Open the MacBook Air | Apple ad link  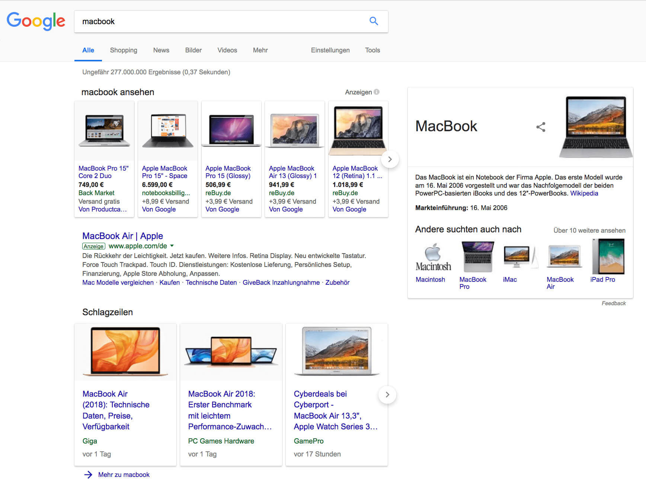coord(123,236)
